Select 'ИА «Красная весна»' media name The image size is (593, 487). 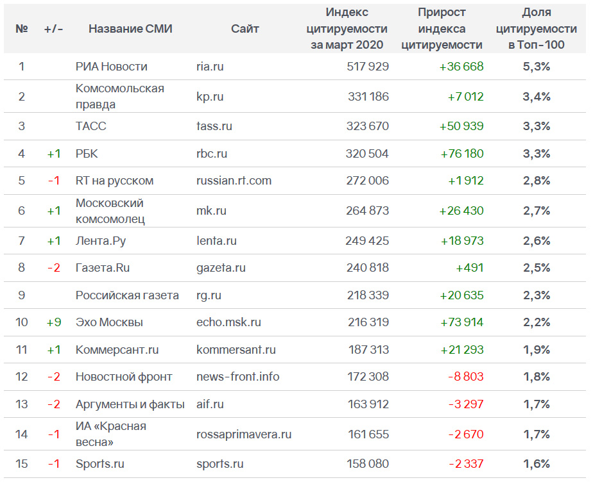pyautogui.click(x=111, y=434)
